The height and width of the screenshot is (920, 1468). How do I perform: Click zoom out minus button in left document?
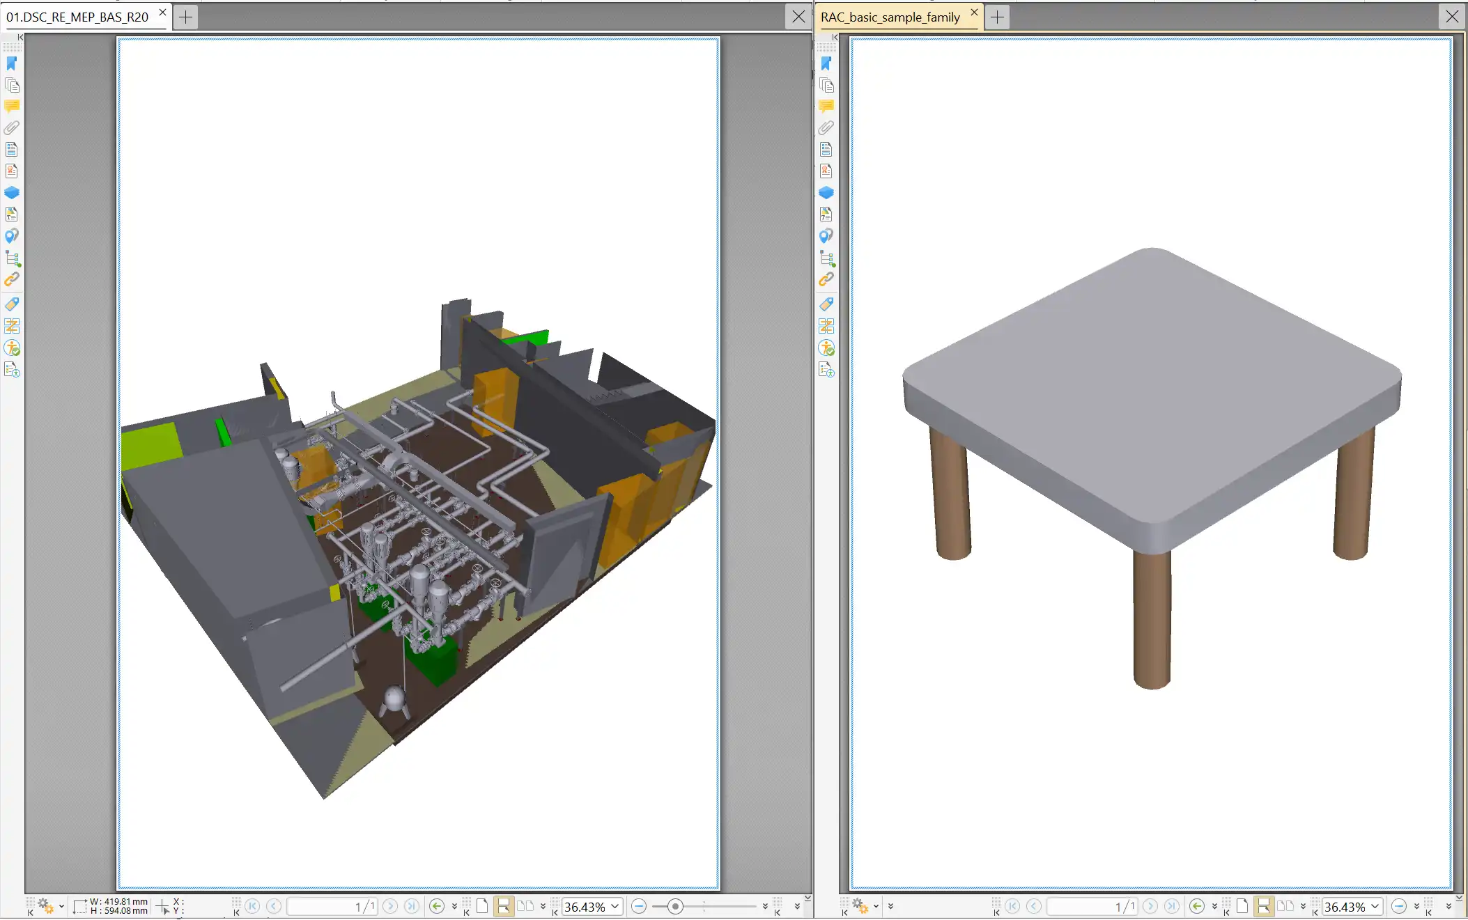639,906
